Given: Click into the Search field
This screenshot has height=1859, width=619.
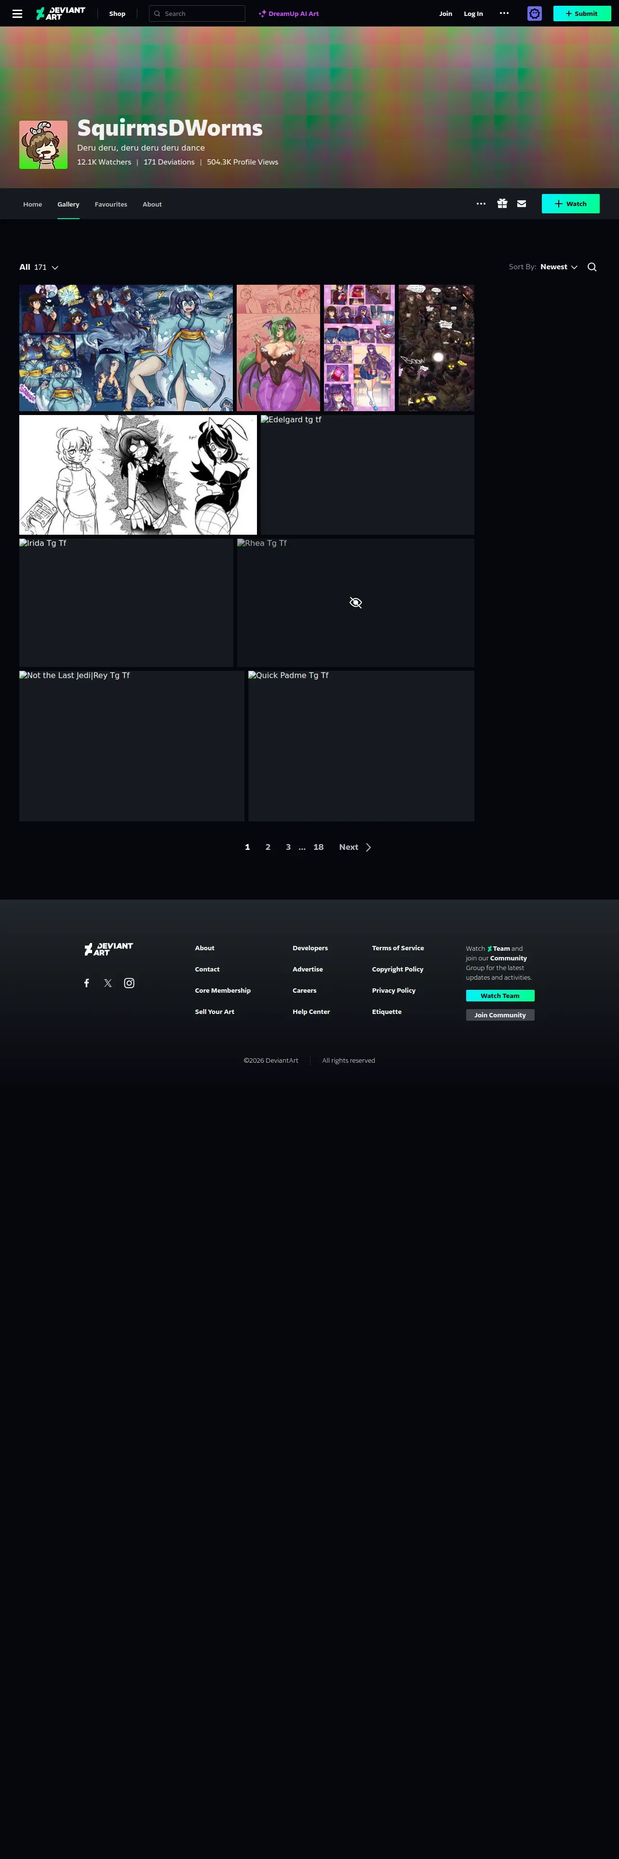Looking at the screenshot, I should pos(197,14).
